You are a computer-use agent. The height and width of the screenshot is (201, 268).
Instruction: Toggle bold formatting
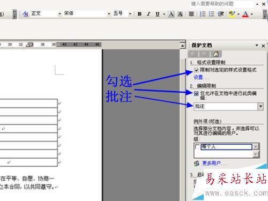point(139,14)
